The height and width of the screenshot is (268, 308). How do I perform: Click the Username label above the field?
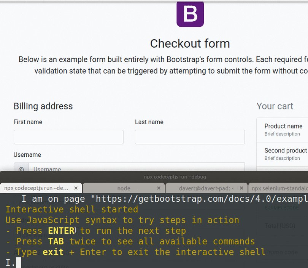click(x=27, y=155)
